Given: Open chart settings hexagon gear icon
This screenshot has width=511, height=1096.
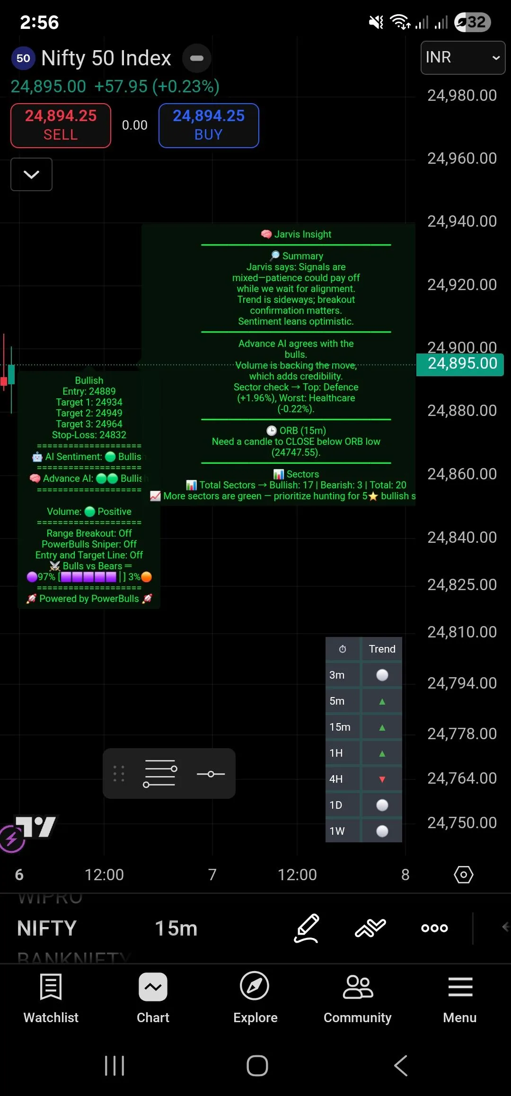Looking at the screenshot, I should [x=463, y=875].
